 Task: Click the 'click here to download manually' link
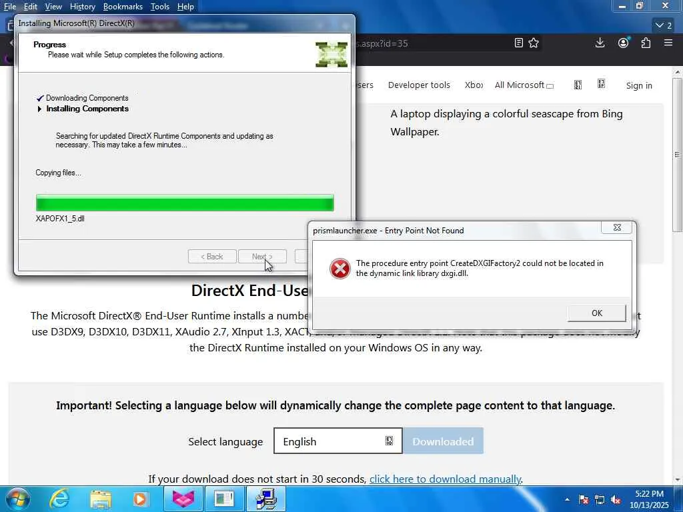tap(445, 479)
